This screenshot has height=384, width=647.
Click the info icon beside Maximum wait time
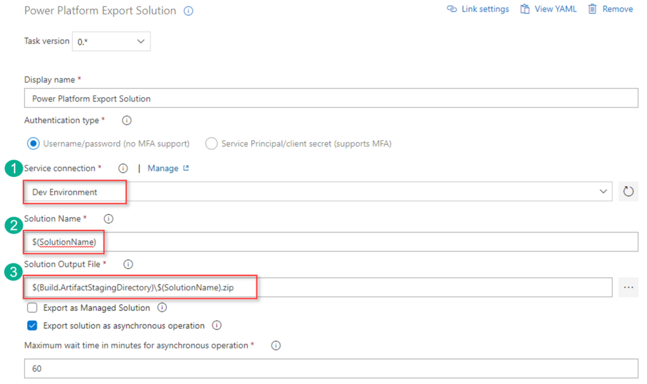click(x=275, y=345)
